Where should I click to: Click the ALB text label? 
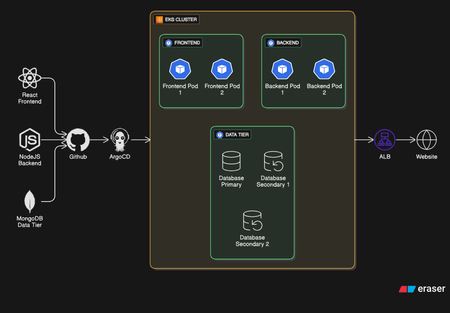pyautogui.click(x=385, y=157)
